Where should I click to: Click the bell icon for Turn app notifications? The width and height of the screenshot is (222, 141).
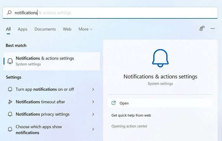coord(10,89)
